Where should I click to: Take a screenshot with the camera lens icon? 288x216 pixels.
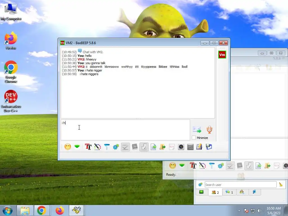[181, 147]
